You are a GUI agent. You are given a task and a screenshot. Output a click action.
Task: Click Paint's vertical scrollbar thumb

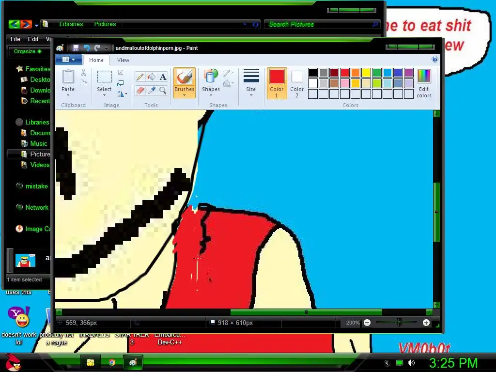pyautogui.click(x=436, y=212)
